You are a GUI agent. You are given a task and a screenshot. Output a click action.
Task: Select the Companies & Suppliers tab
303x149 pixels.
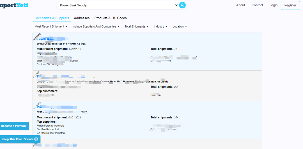(x=52, y=18)
